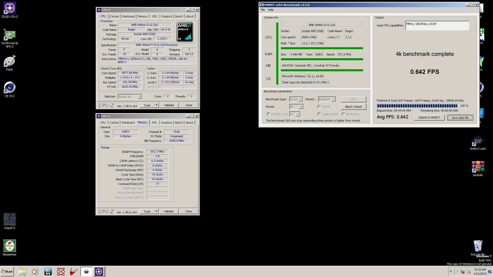Open the Recycle Bin desktop icon

tap(478, 248)
